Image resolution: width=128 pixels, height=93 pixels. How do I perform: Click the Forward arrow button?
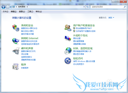click(x=8, y=7)
